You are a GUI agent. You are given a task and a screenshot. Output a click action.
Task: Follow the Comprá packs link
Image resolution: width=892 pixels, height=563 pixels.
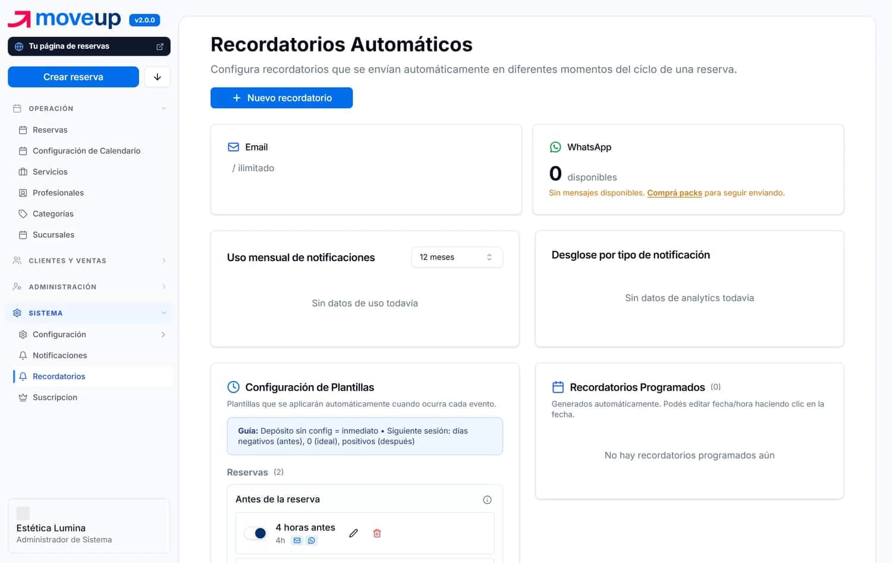(674, 193)
